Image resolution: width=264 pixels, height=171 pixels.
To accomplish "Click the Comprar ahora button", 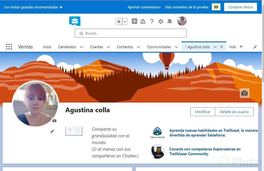I will pos(241,7).
